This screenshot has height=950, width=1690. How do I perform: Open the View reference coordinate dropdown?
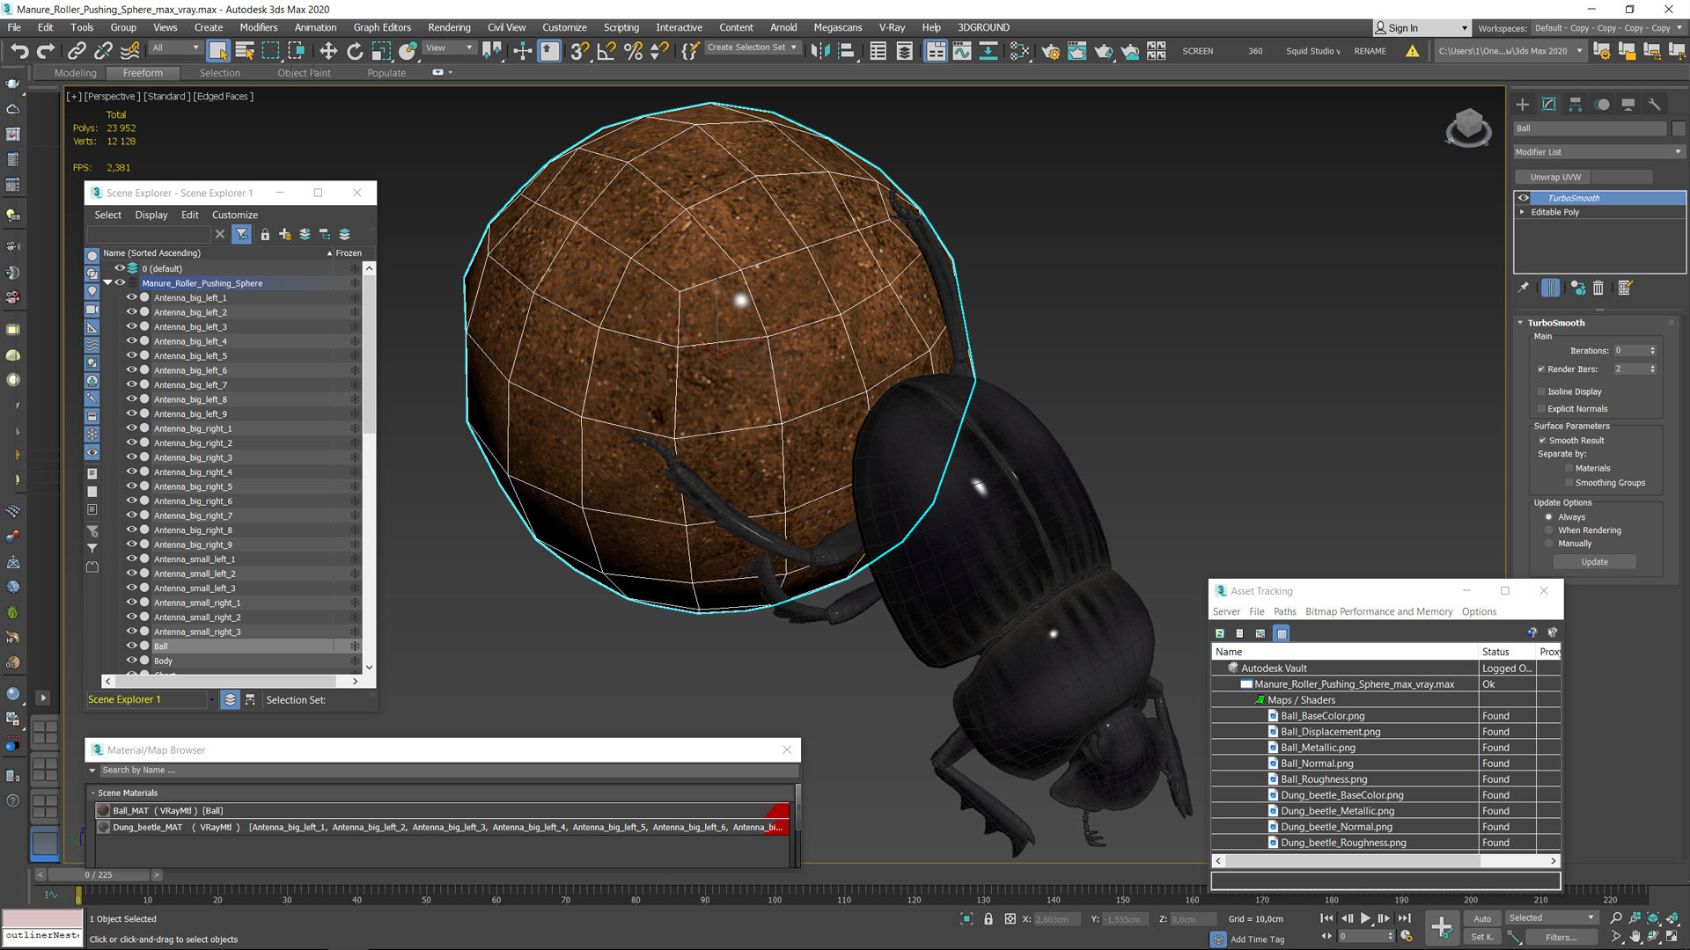pyautogui.click(x=450, y=48)
